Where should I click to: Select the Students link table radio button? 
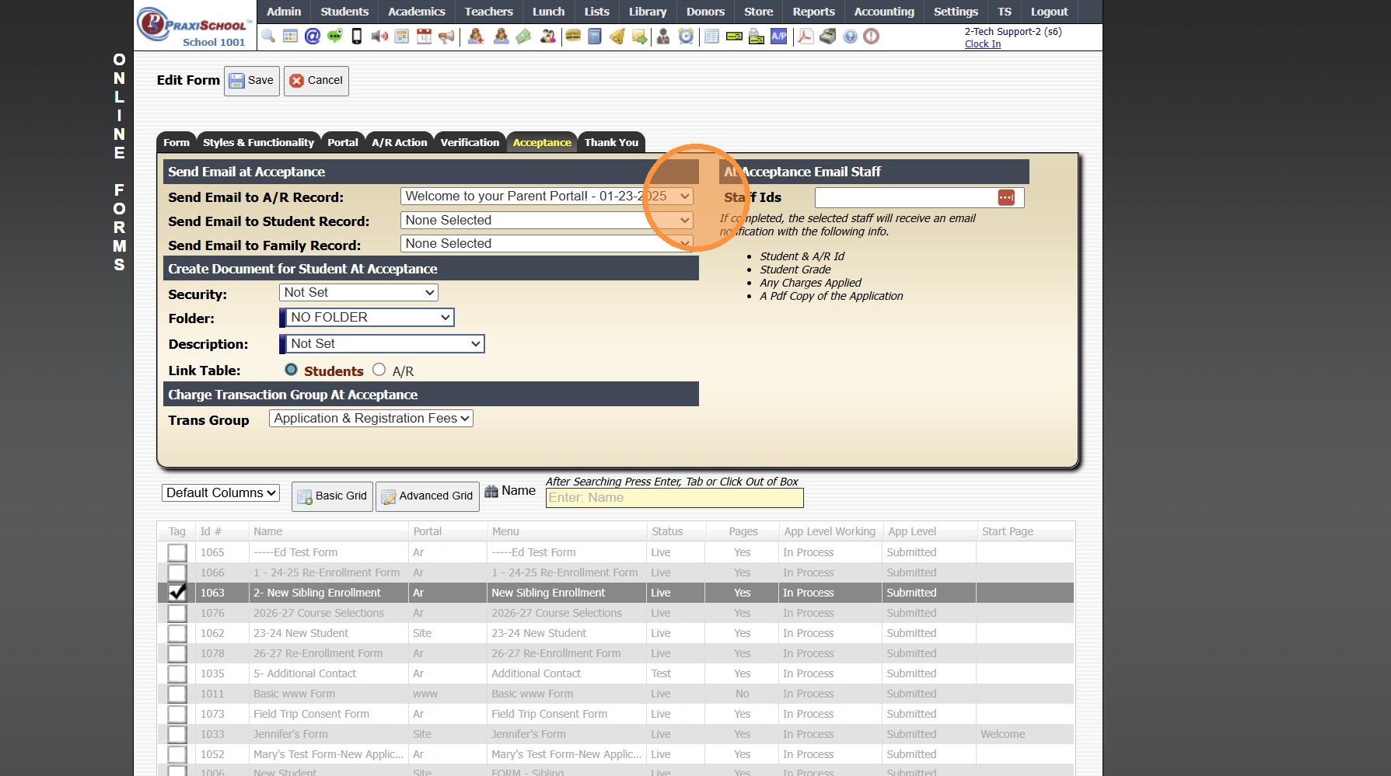(291, 370)
